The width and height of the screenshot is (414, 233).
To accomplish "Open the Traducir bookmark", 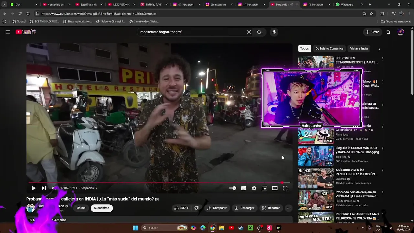I will tap(19, 22).
